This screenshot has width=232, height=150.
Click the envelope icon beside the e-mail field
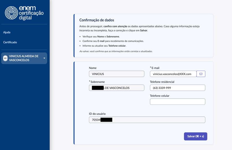coord(201,74)
